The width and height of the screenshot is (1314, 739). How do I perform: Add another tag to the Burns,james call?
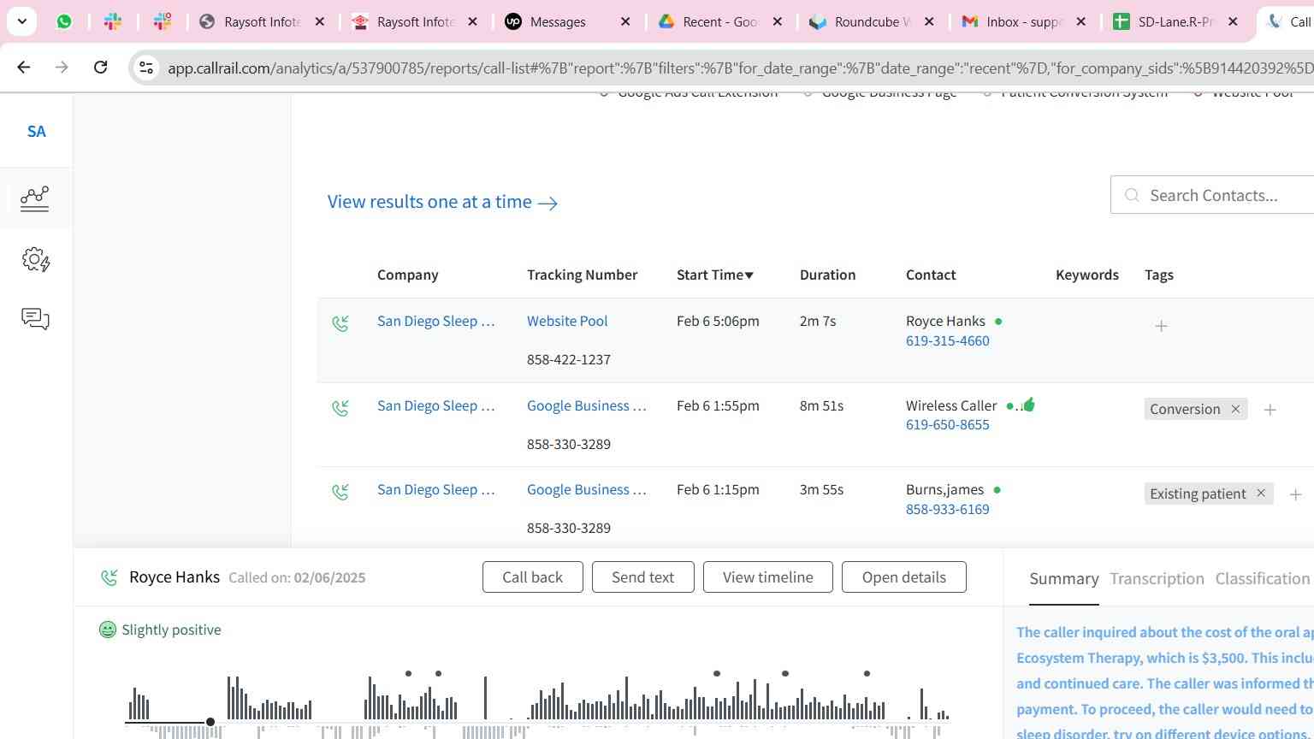[1295, 494]
